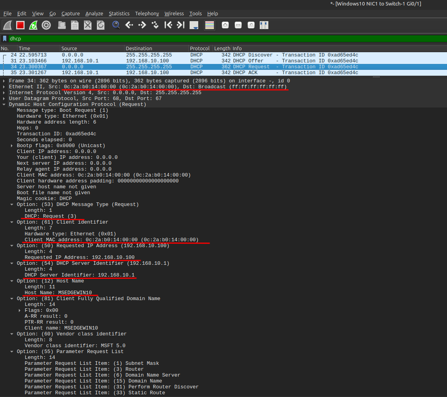Viewport: 447px width, 397px height.
Task: Open the Statistics menu
Action: coord(119,13)
